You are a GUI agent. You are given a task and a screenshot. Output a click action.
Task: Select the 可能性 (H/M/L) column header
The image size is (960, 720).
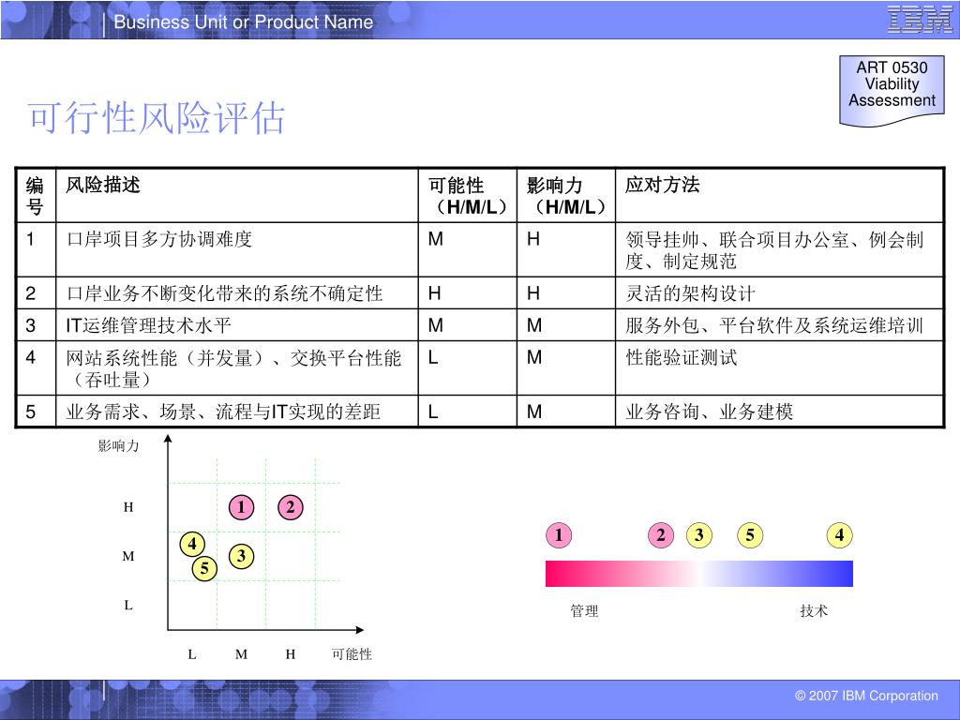pyautogui.click(x=468, y=195)
